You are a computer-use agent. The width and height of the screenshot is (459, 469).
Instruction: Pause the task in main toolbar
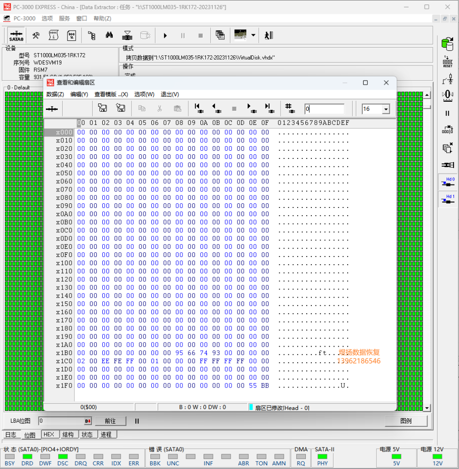point(182,36)
